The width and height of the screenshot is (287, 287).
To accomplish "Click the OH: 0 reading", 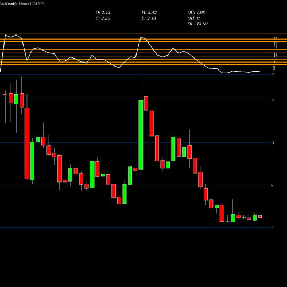I will coord(193,18).
